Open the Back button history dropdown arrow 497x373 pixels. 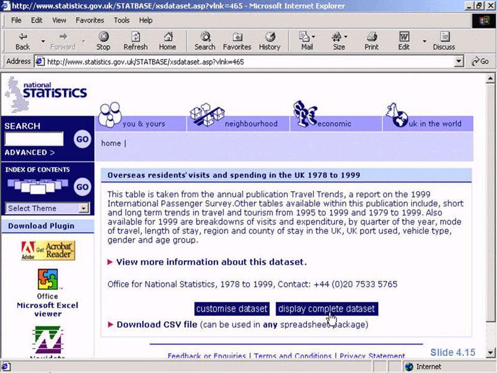pos(43,41)
